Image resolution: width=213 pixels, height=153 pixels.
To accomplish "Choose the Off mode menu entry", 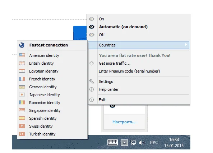I will 138,35.
